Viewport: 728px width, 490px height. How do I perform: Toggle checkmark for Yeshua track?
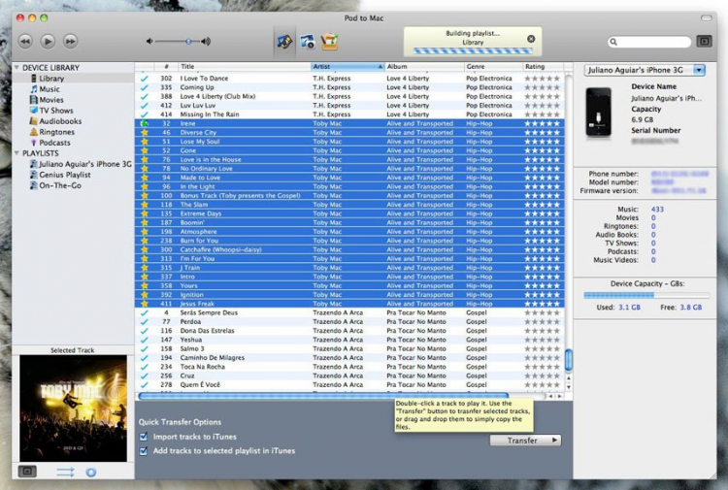point(145,340)
